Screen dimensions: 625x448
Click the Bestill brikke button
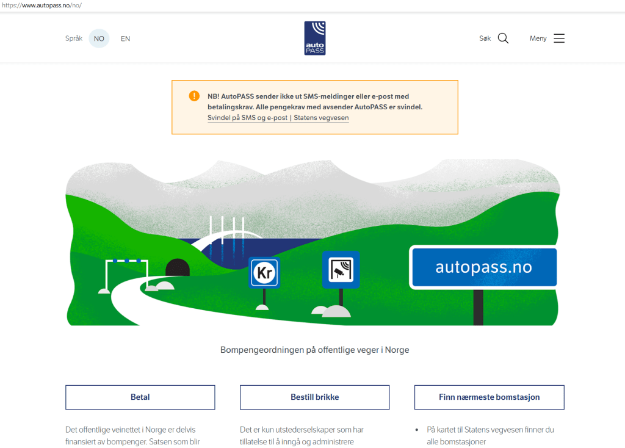click(x=314, y=397)
